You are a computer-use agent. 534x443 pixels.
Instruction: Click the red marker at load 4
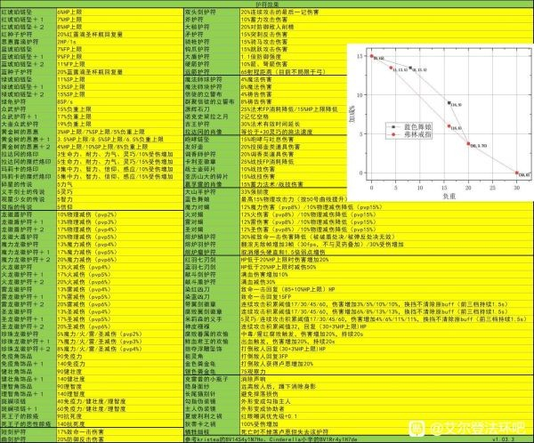tap(392, 67)
